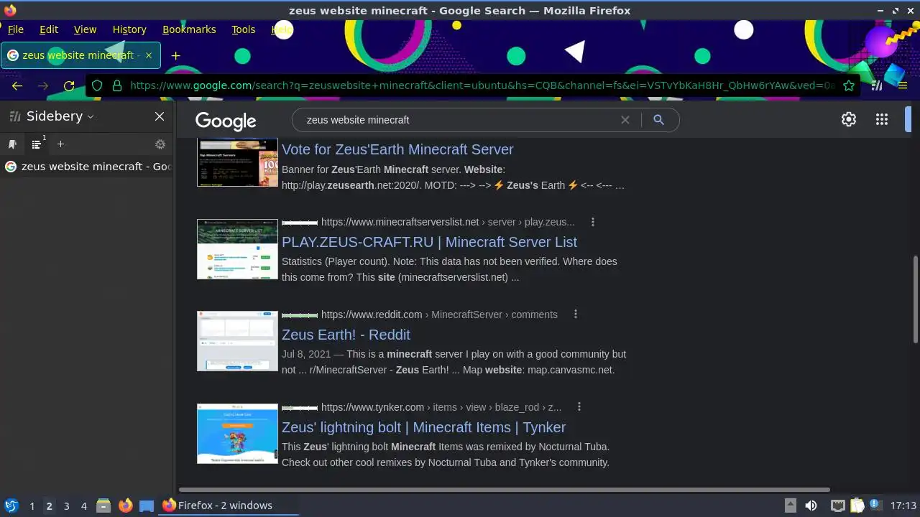Bookmark this page with the star icon

tap(849, 85)
